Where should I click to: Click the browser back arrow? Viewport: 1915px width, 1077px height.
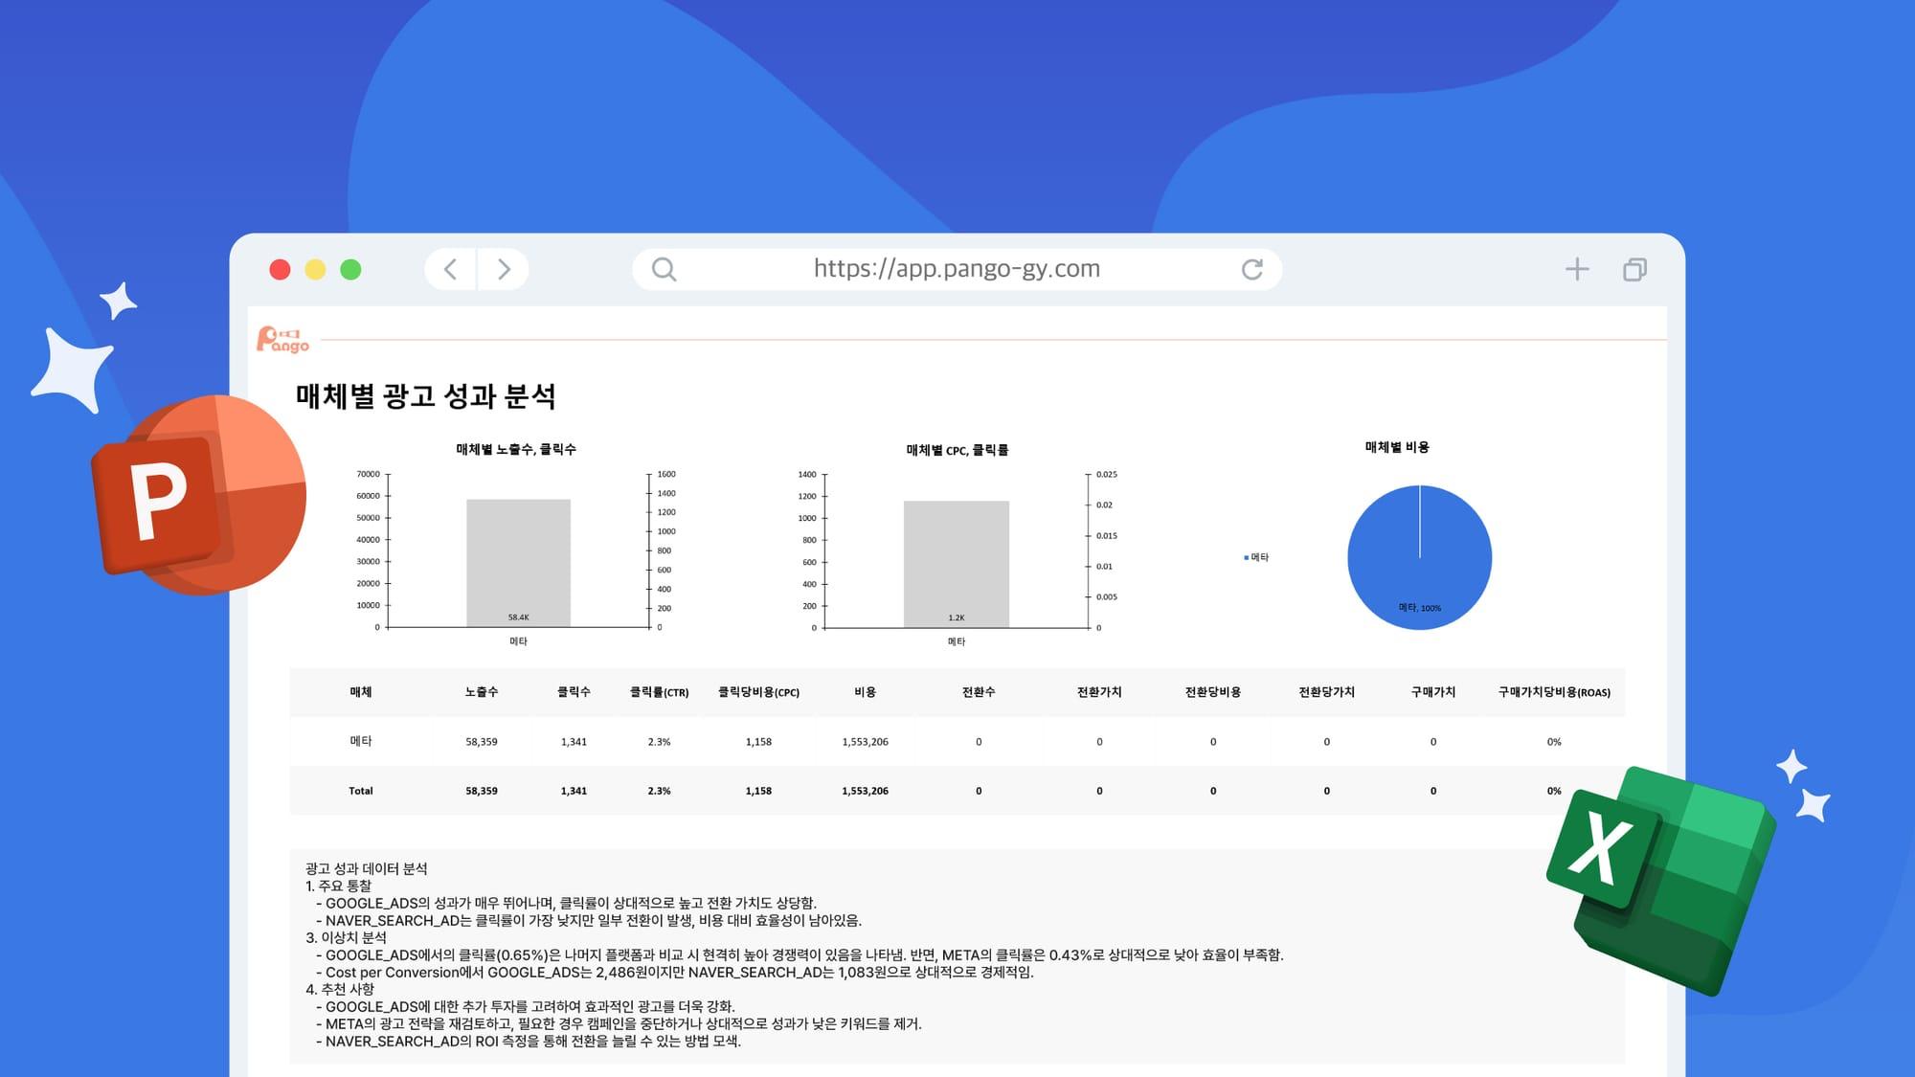click(451, 269)
